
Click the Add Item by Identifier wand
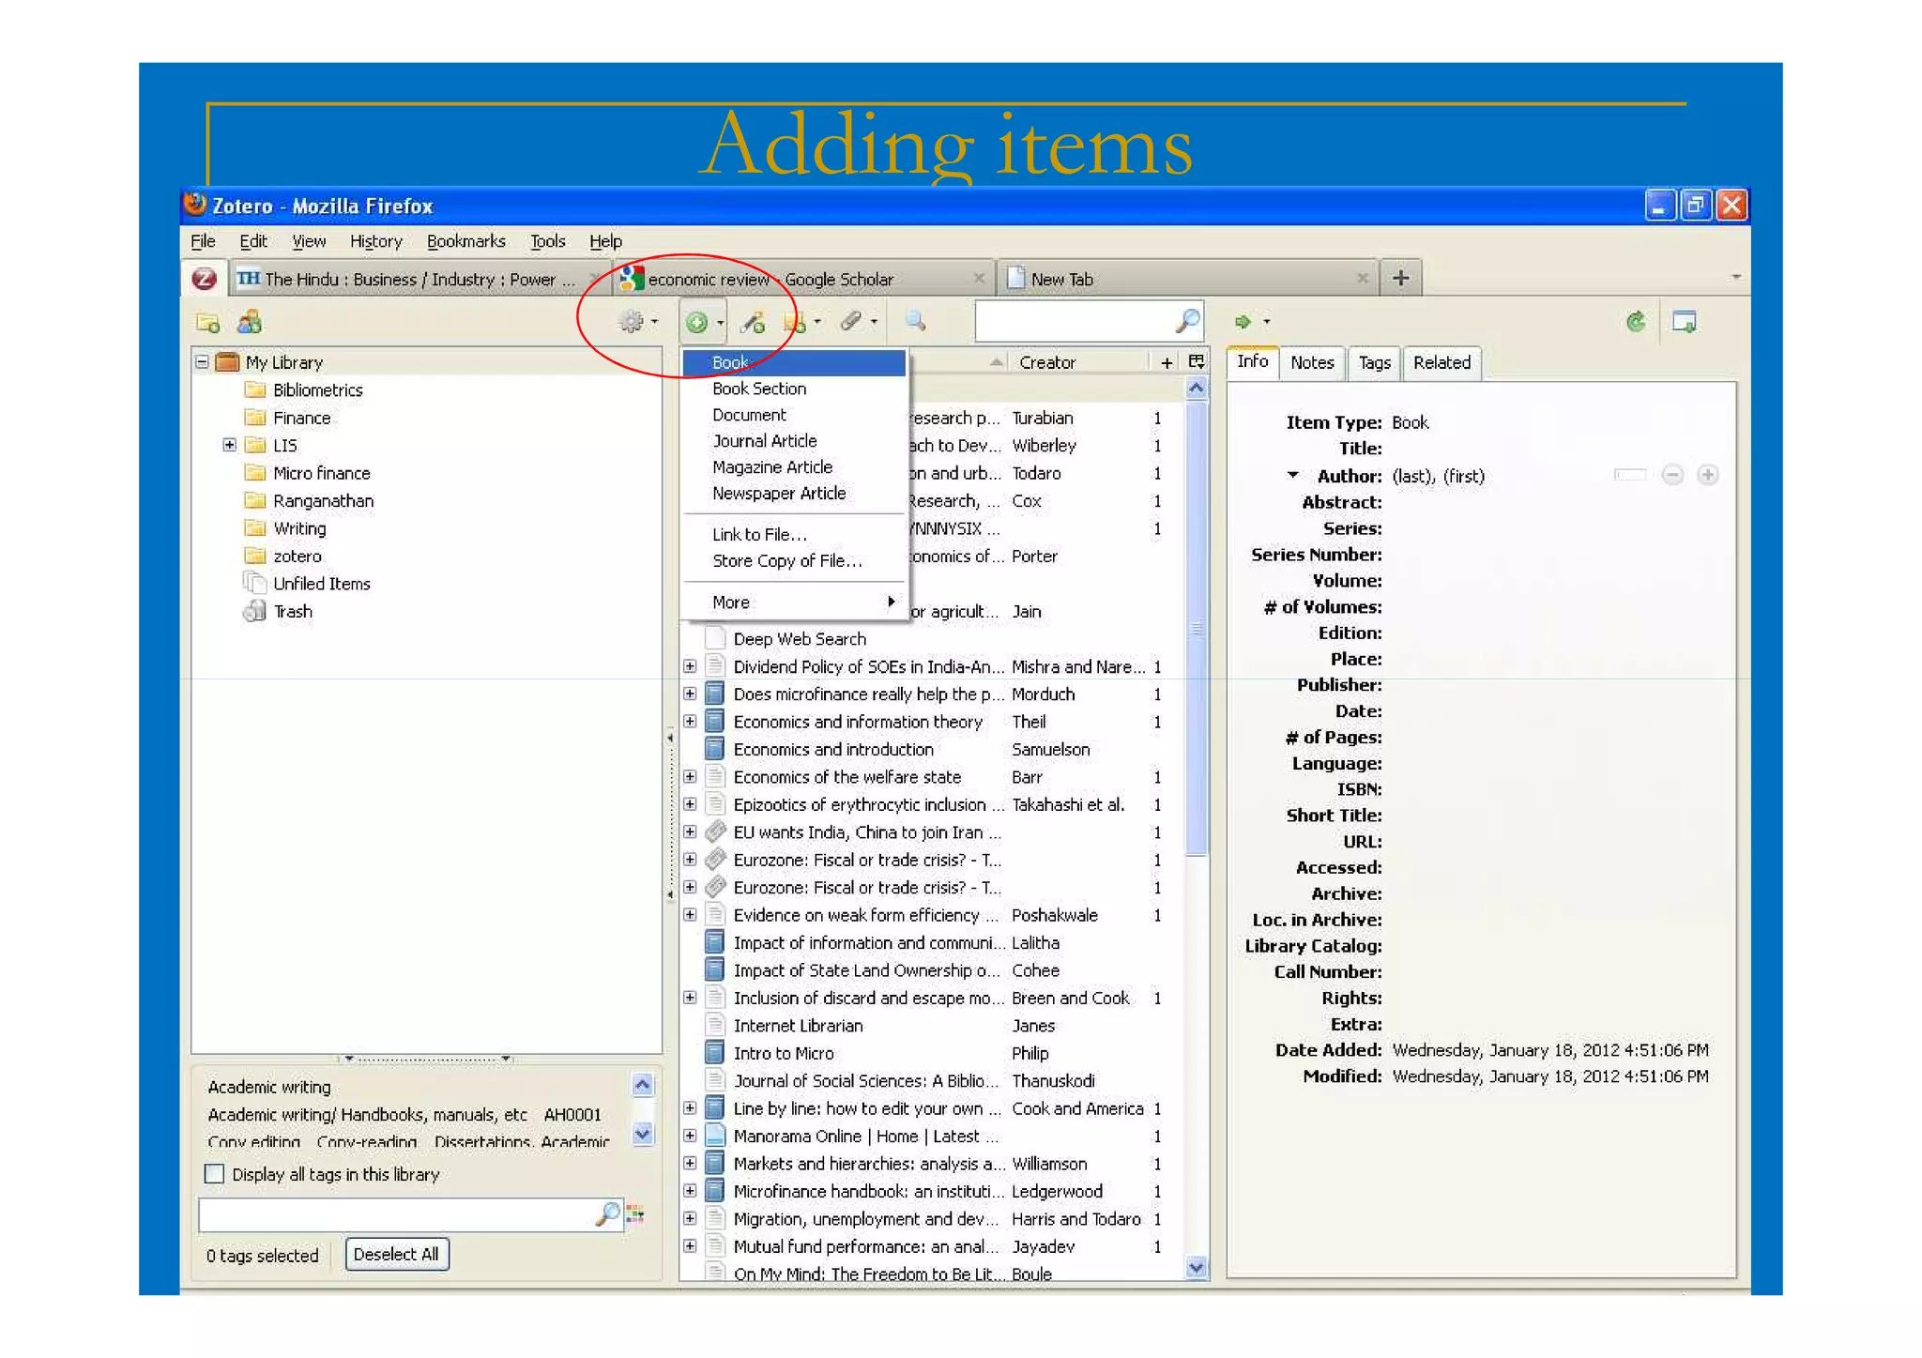coord(753,323)
